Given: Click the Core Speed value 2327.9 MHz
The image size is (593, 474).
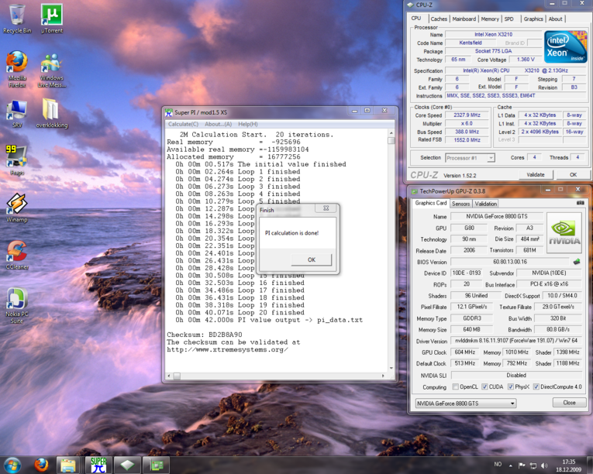Looking at the screenshot, I should tap(467, 115).
